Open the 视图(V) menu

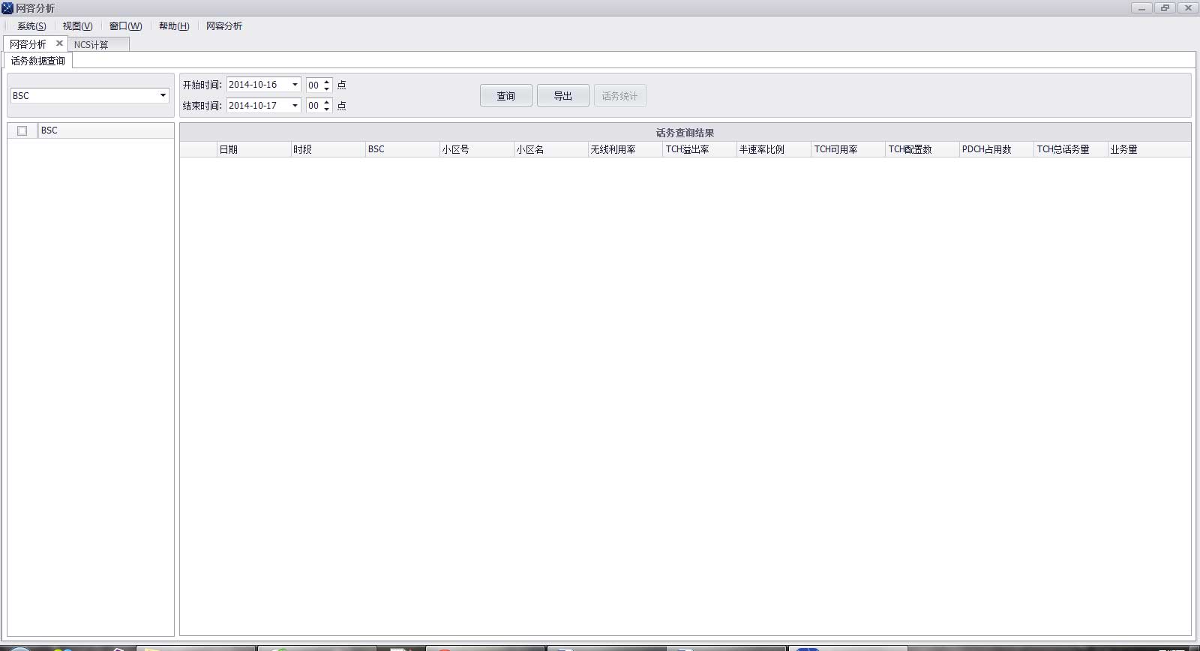(x=77, y=26)
